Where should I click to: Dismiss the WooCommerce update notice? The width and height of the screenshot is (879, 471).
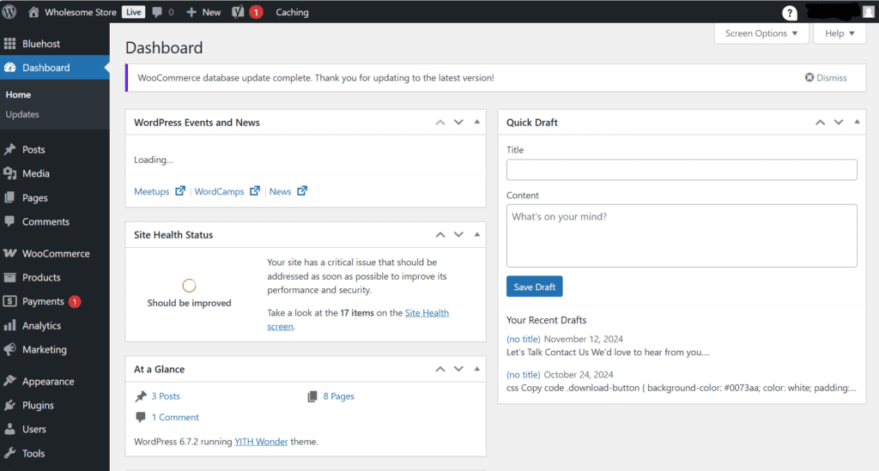pos(826,78)
